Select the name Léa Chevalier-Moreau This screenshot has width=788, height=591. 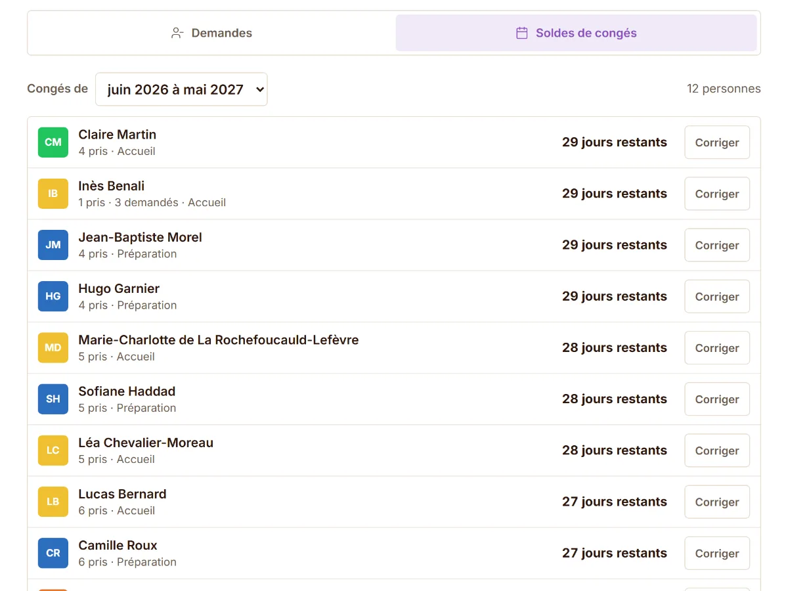point(146,443)
